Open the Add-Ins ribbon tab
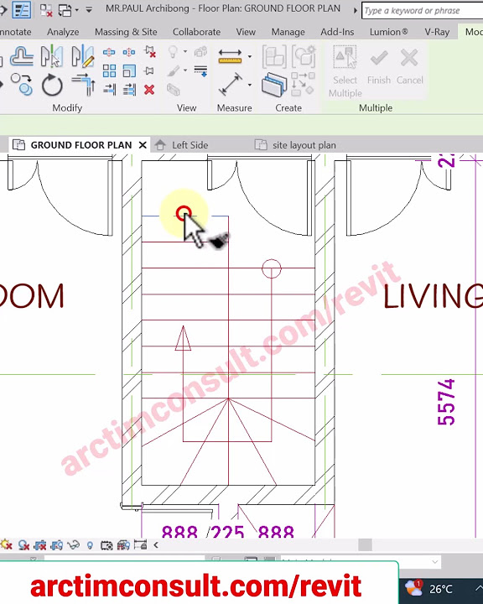This screenshot has width=483, height=604. coord(337,32)
